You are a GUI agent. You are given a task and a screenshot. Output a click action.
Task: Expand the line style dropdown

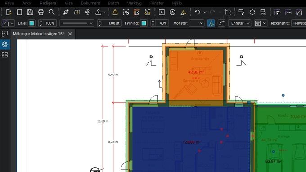(x=76, y=23)
